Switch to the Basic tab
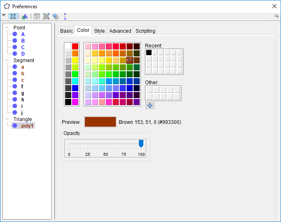 (x=66, y=31)
